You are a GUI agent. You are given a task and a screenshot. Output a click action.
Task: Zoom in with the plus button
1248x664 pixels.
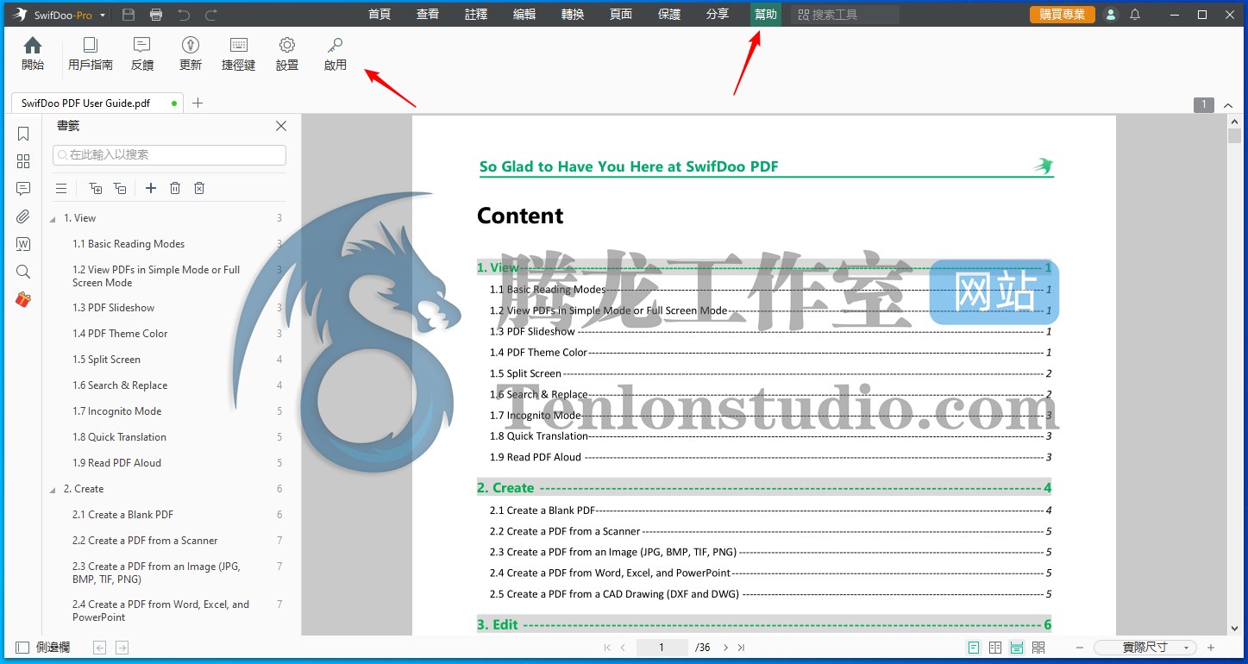[1211, 648]
